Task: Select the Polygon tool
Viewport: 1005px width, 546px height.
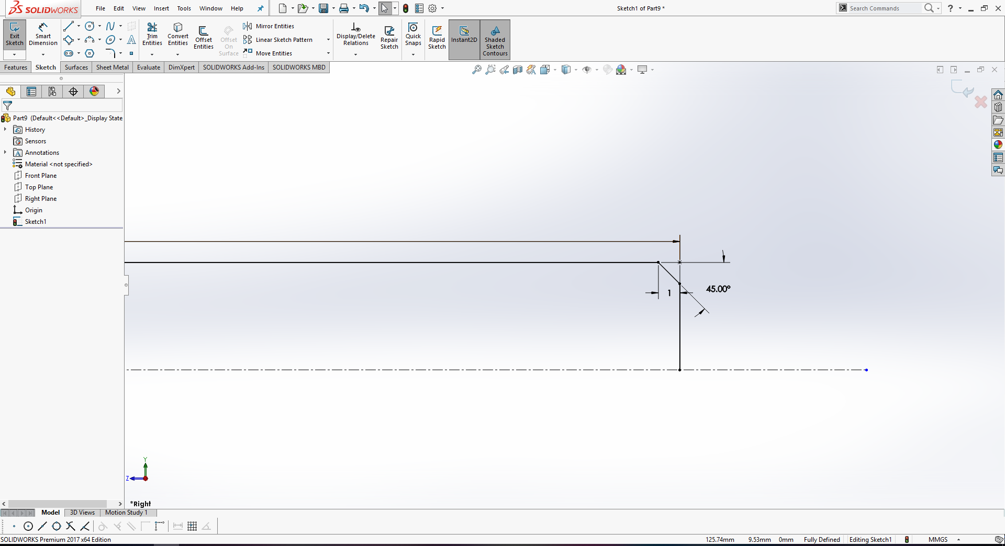Action: (90, 53)
